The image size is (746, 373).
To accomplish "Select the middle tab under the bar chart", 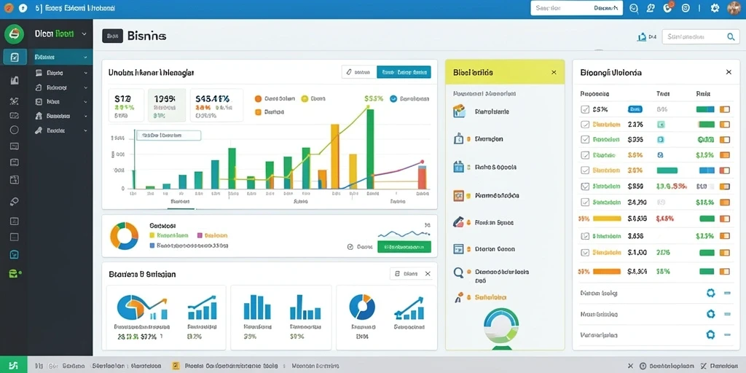I will pos(301,202).
